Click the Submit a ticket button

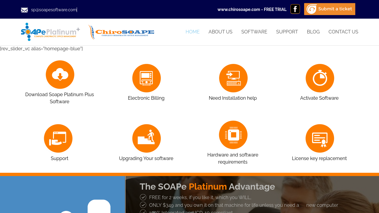pos(330,9)
